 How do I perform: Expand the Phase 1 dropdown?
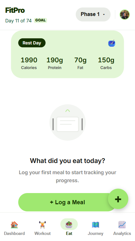(93, 14)
